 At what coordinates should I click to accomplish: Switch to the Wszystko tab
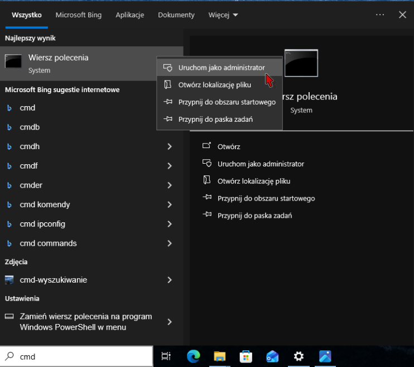26,15
